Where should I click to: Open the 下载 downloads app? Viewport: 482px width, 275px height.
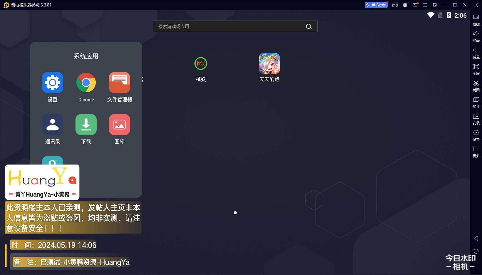[x=86, y=125]
